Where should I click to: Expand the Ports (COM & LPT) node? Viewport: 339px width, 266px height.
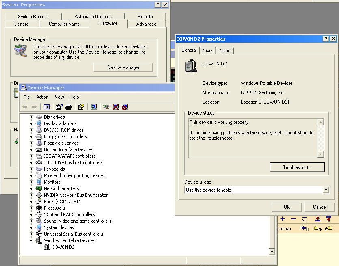31,201
